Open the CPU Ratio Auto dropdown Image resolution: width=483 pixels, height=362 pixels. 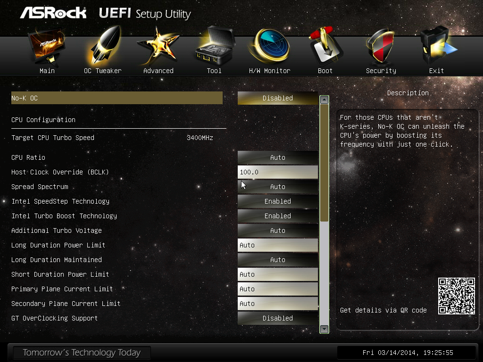277,157
